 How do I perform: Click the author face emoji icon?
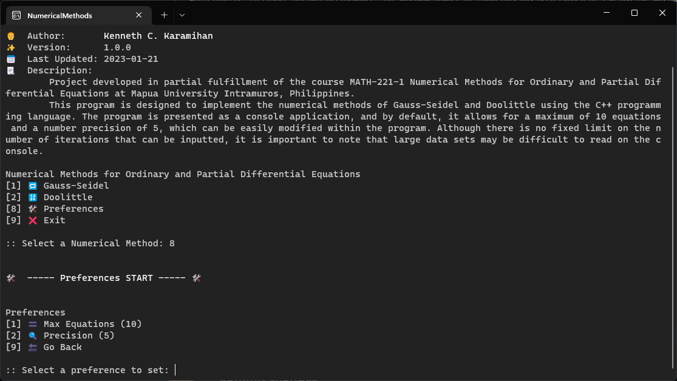click(10, 36)
